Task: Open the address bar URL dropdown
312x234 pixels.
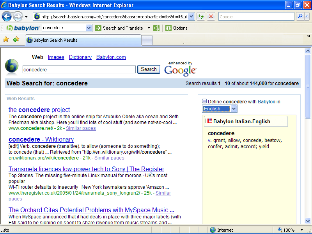Action: [191, 17]
